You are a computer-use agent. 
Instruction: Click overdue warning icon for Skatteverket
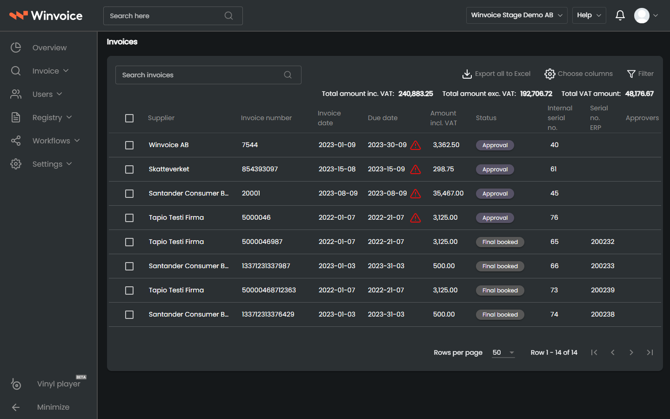[415, 169]
